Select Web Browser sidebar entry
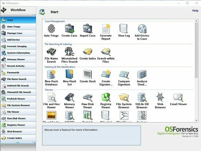This screenshot has height=151, width=201. tap(18, 131)
